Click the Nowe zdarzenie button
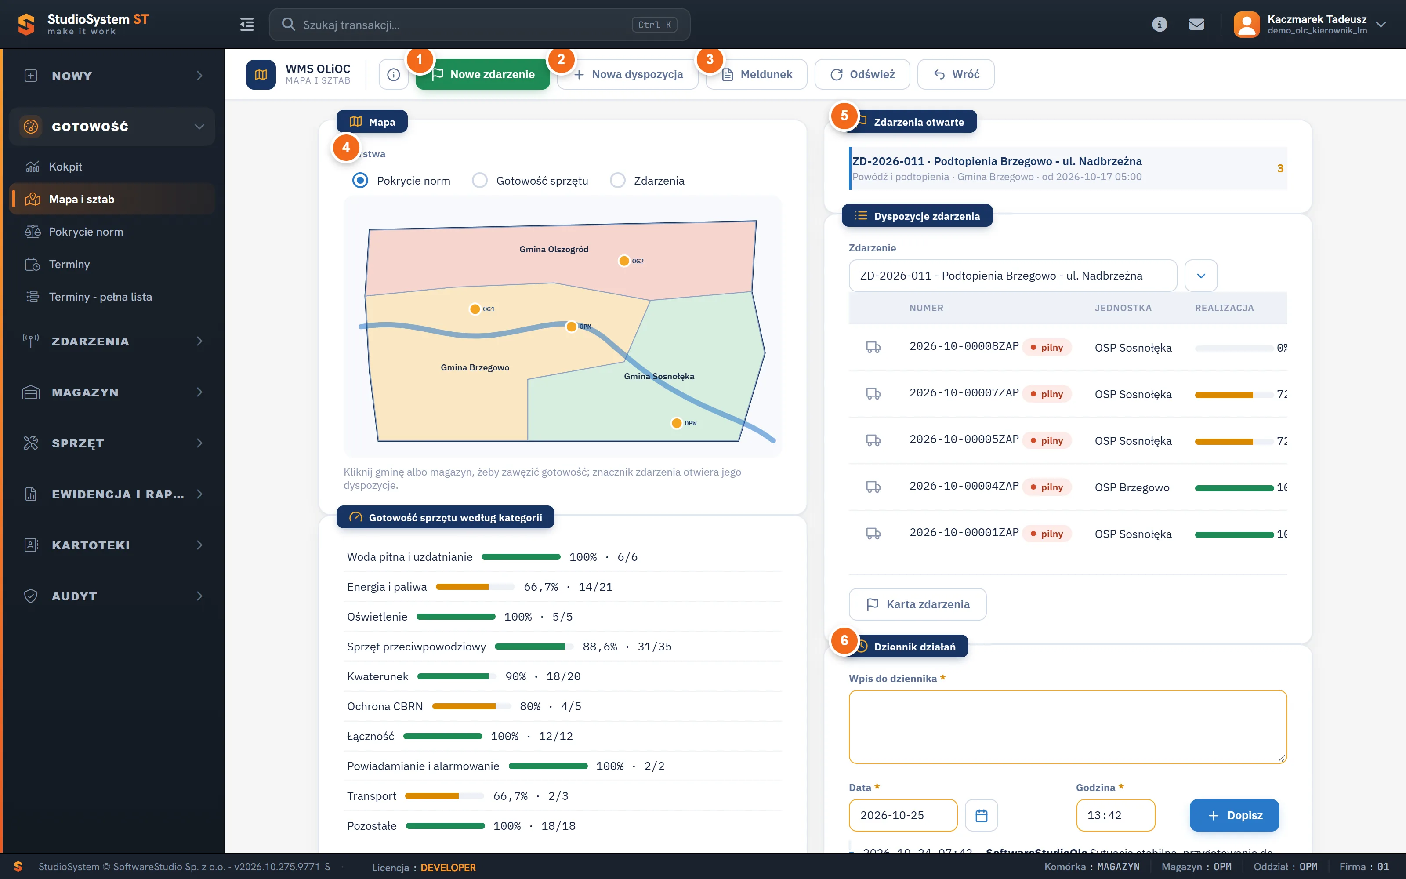1406x879 pixels. 483,74
